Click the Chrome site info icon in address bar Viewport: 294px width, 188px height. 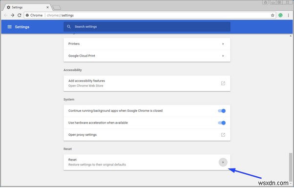27,15
